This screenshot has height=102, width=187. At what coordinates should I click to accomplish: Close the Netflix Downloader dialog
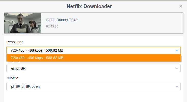[x=181, y=6]
